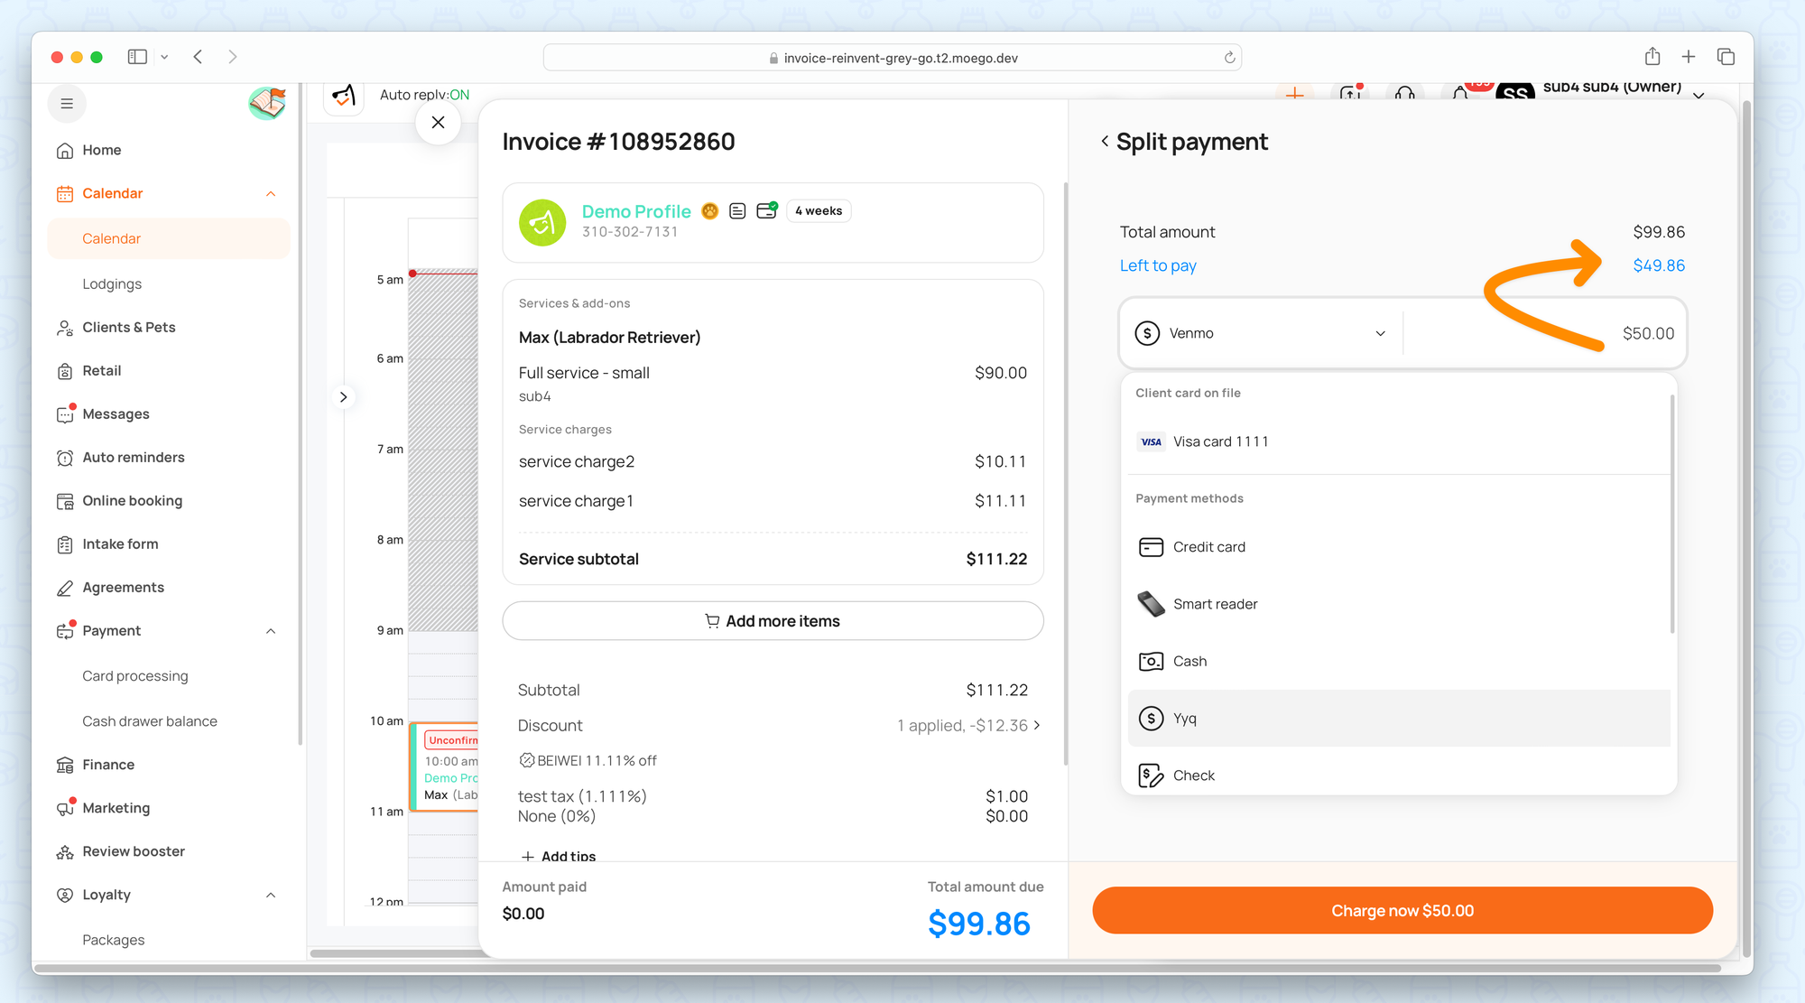Click the browser page reload icon
1805x1003 pixels.
coord(1229,58)
